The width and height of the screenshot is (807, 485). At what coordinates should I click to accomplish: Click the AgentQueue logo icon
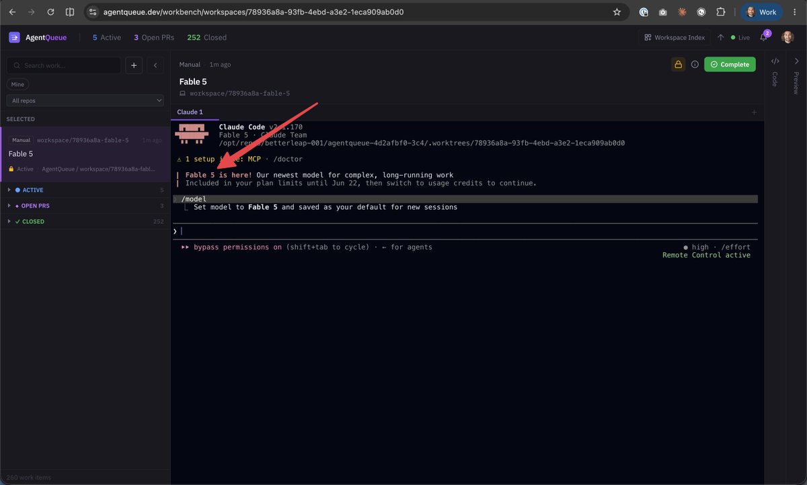[x=14, y=38]
